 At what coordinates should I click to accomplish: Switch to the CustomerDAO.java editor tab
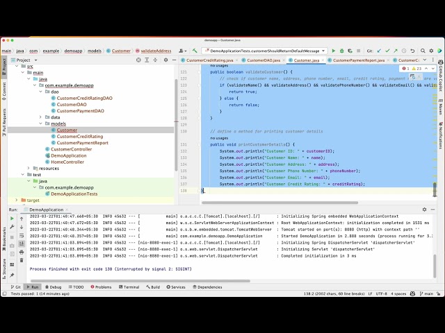coord(264,60)
